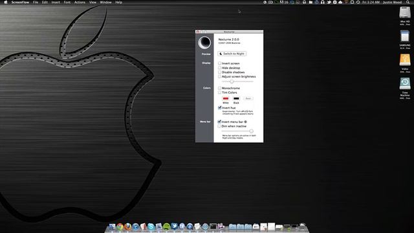Open the Twitter app in the Dock
This screenshot has height=233, width=414.
tap(174, 226)
